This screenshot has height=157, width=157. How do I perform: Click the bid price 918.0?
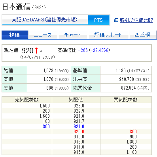[79, 142]
